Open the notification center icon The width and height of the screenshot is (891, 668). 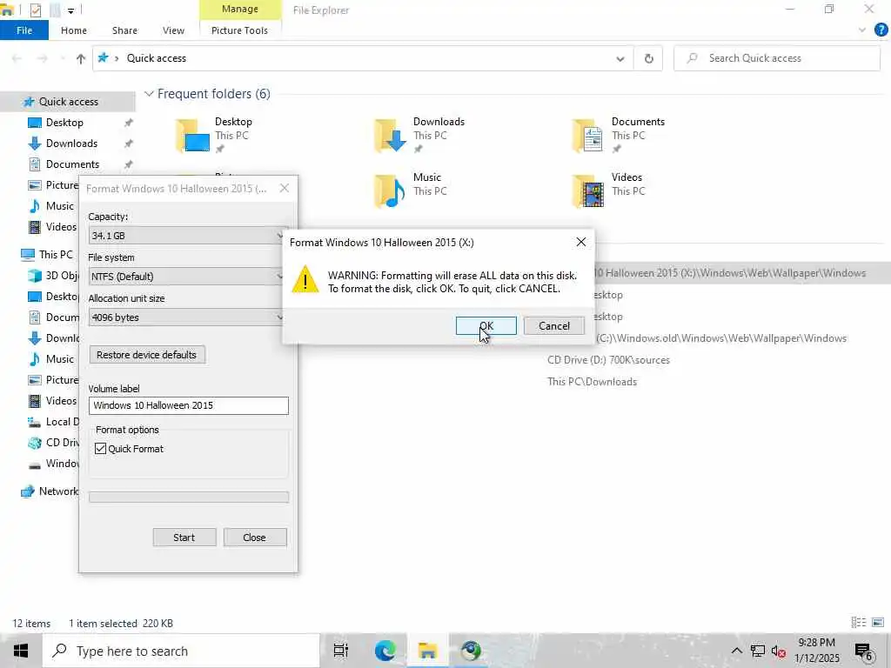(x=864, y=652)
